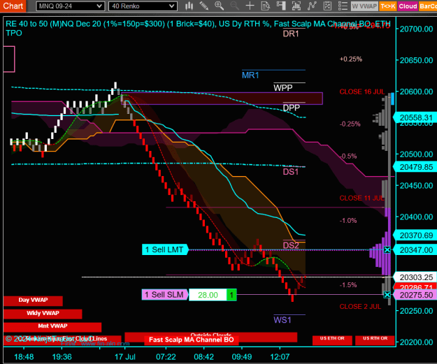
Task: Open the 40 Renko interval dropdown
Action: pos(143,6)
